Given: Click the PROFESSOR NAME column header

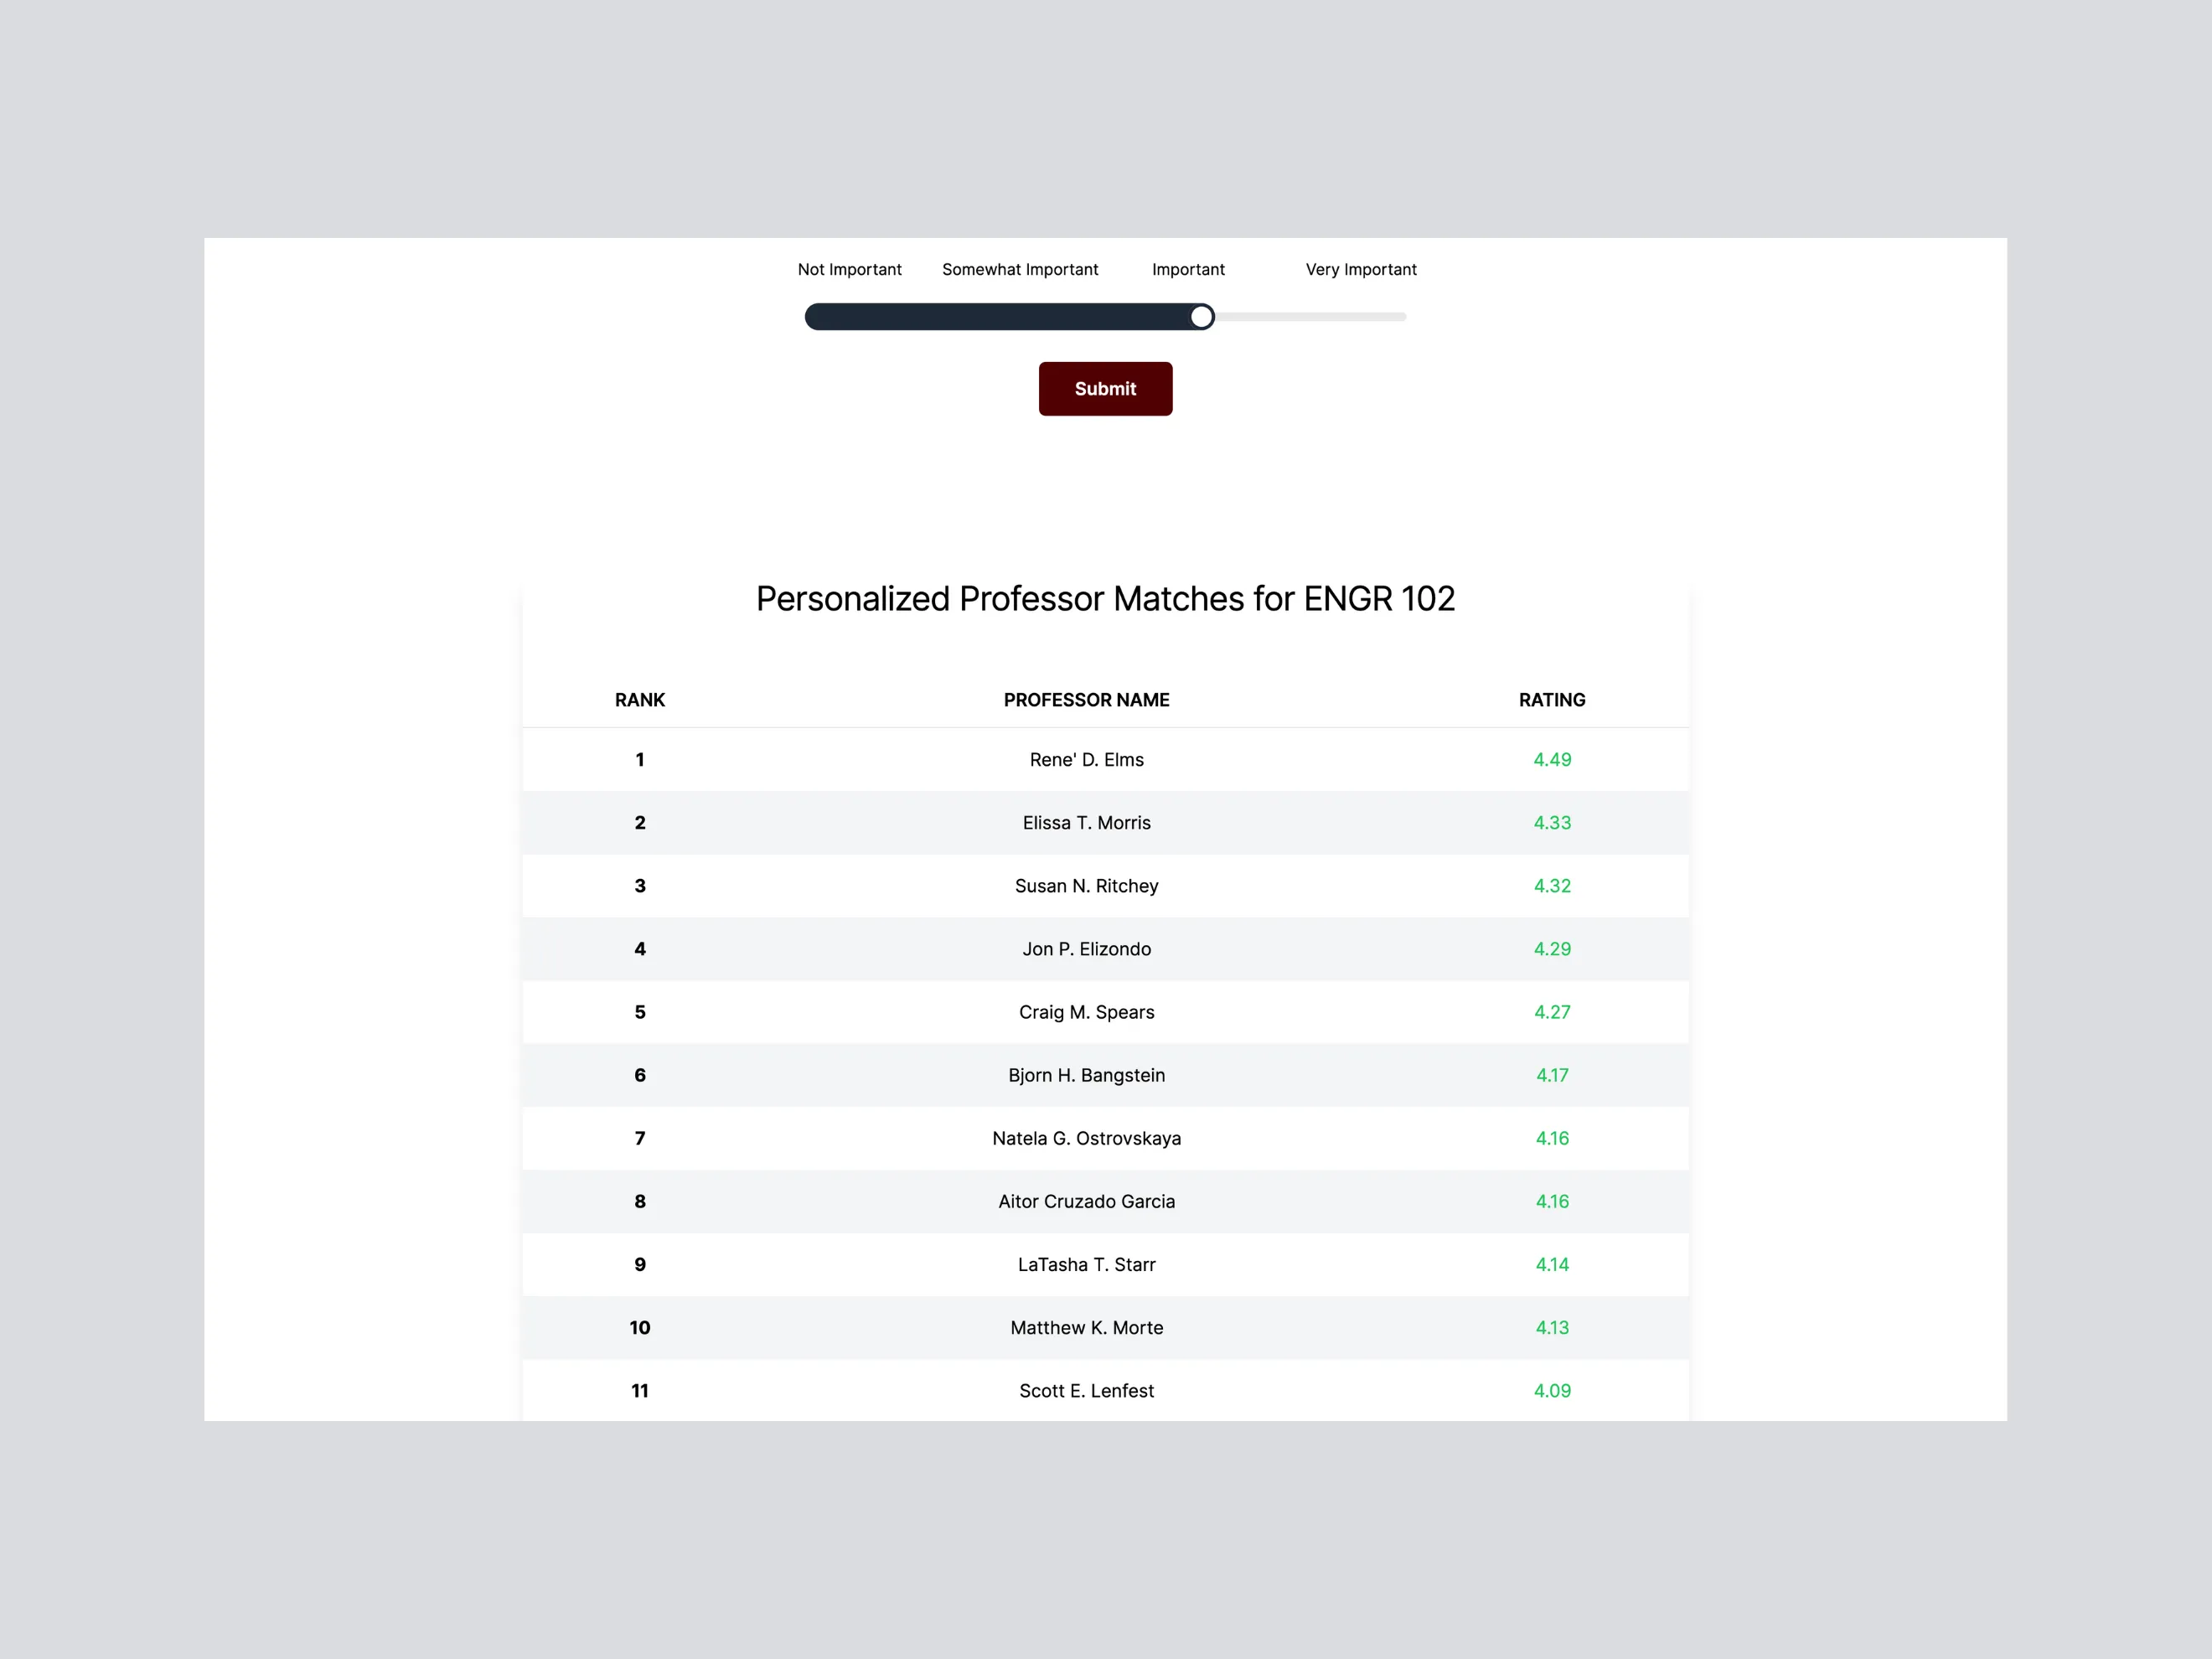Looking at the screenshot, I should [1086, 700].
